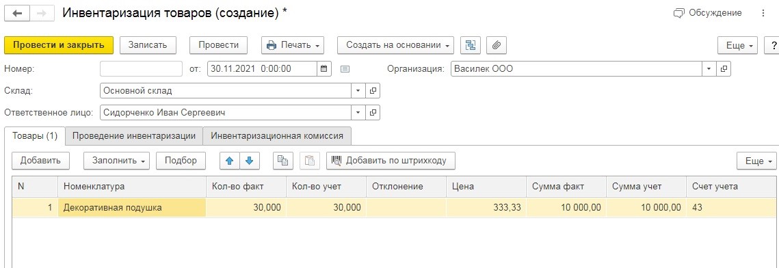Switch to Проведение инвентаризации tab

[x=134, y=135]
